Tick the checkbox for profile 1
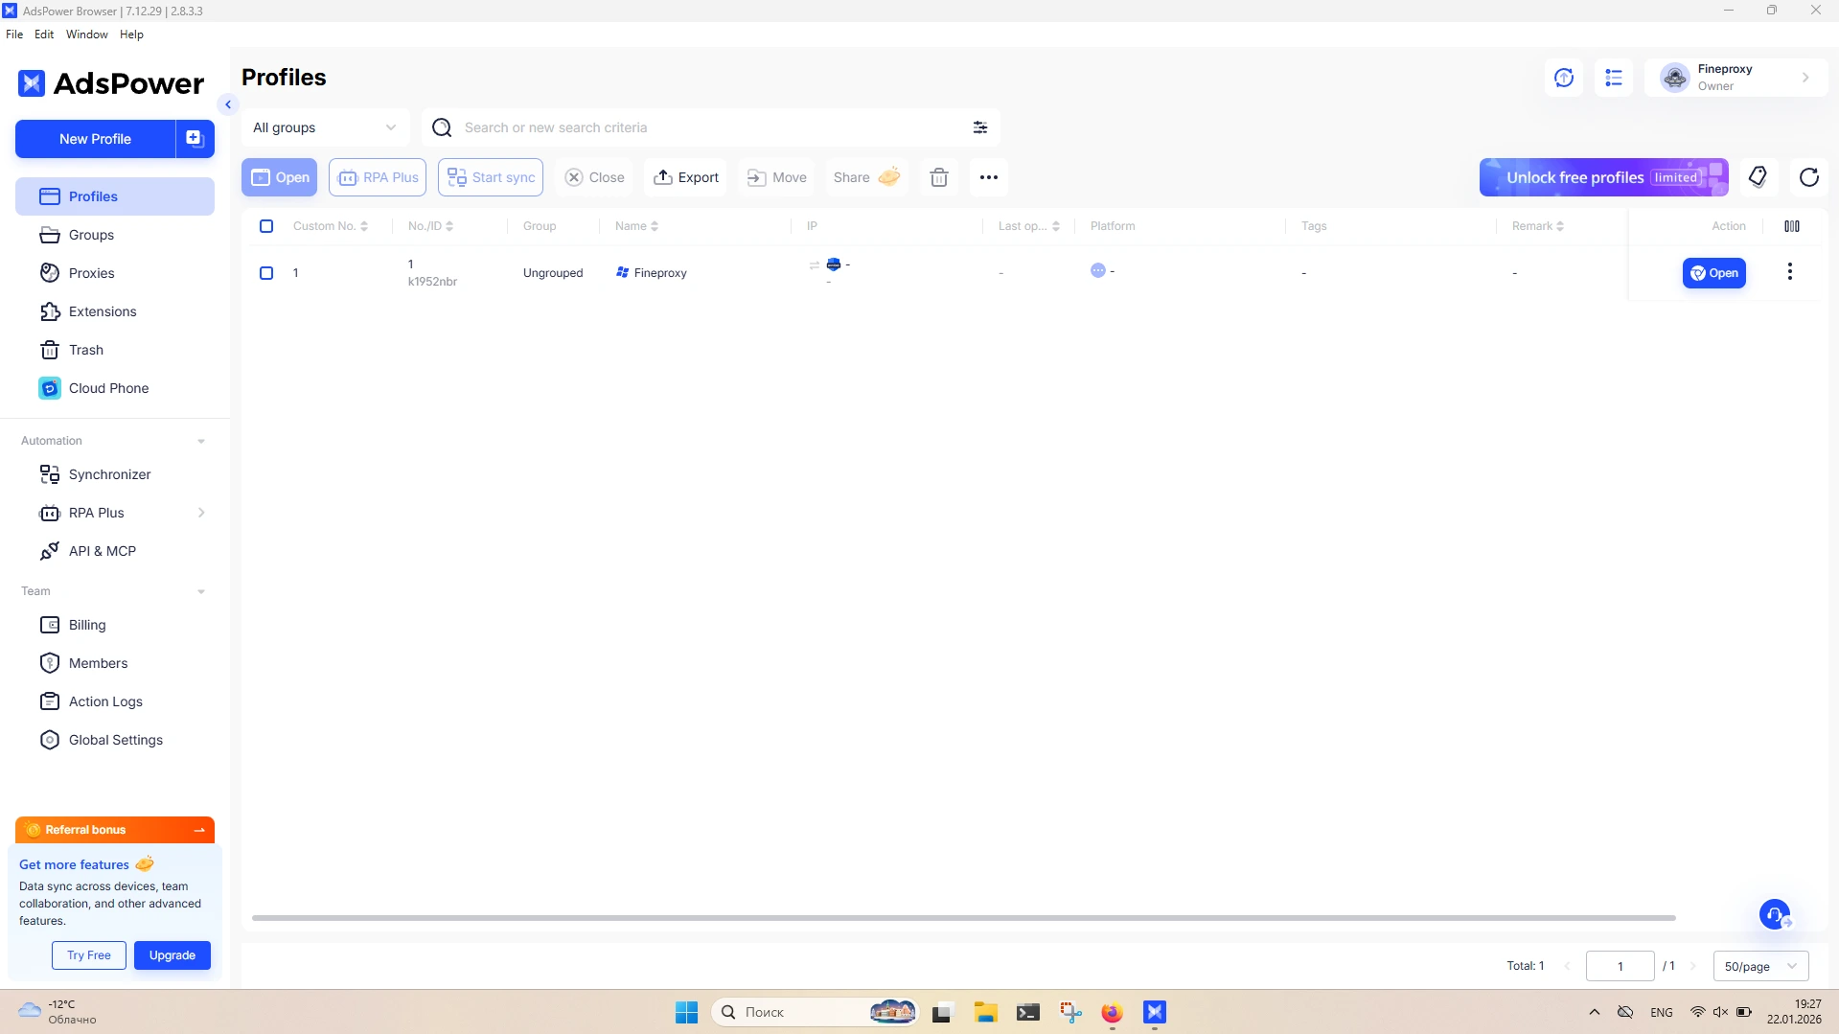This screenshot has height=1034, width=1839. pyautogui.click(x=266, y=273)
